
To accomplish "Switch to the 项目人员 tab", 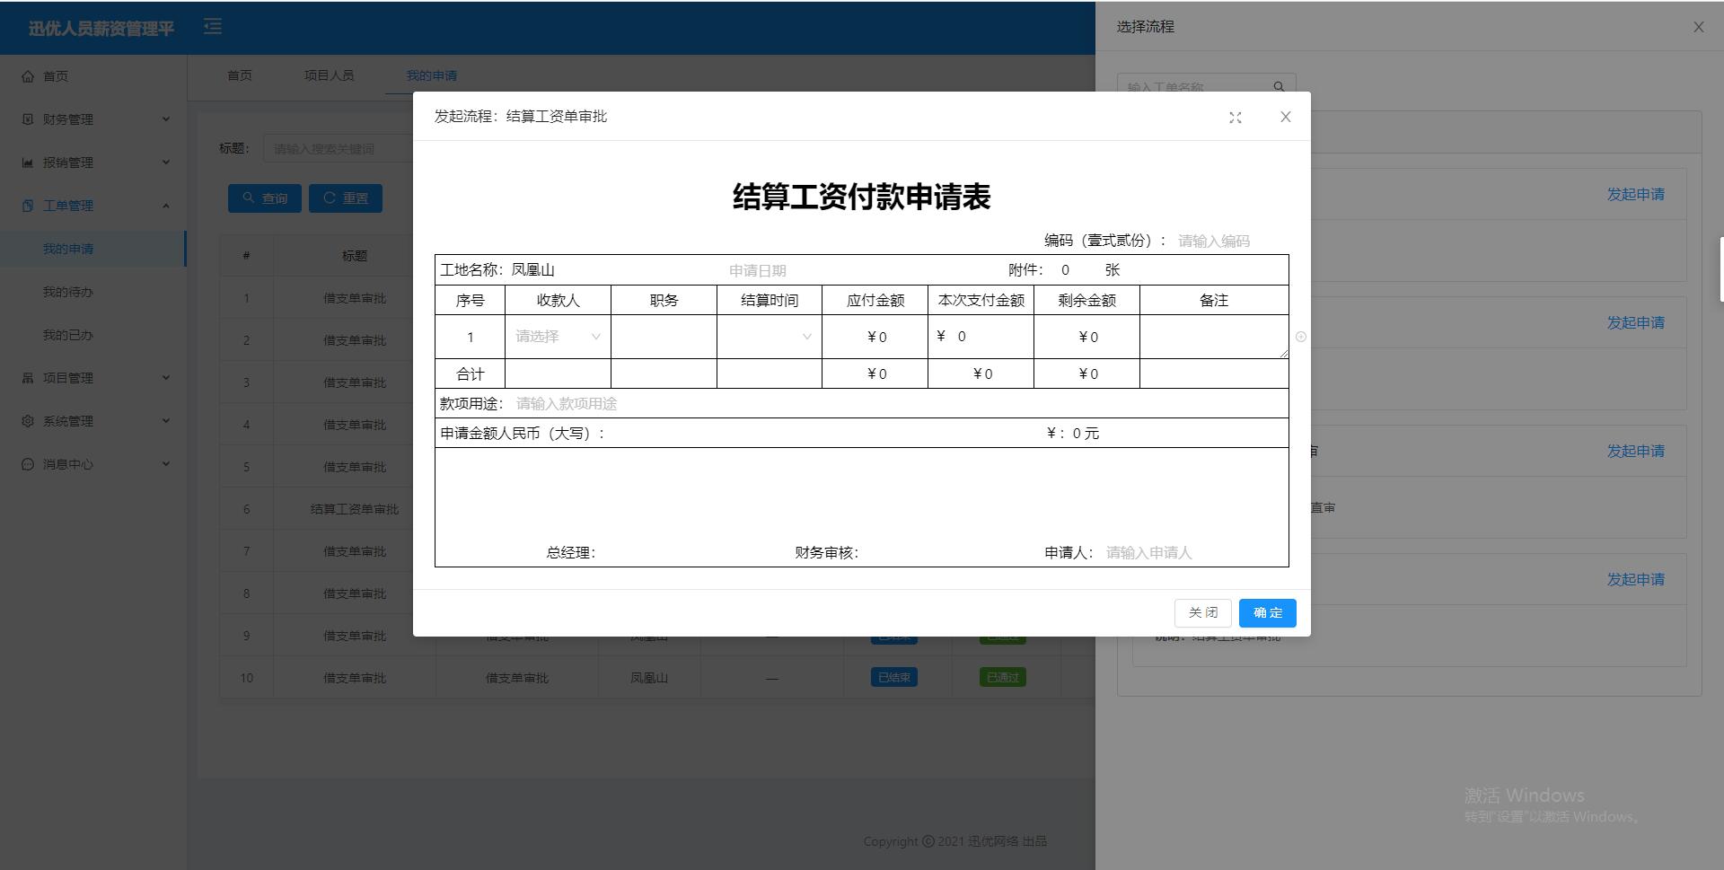I will coord(329,75).
